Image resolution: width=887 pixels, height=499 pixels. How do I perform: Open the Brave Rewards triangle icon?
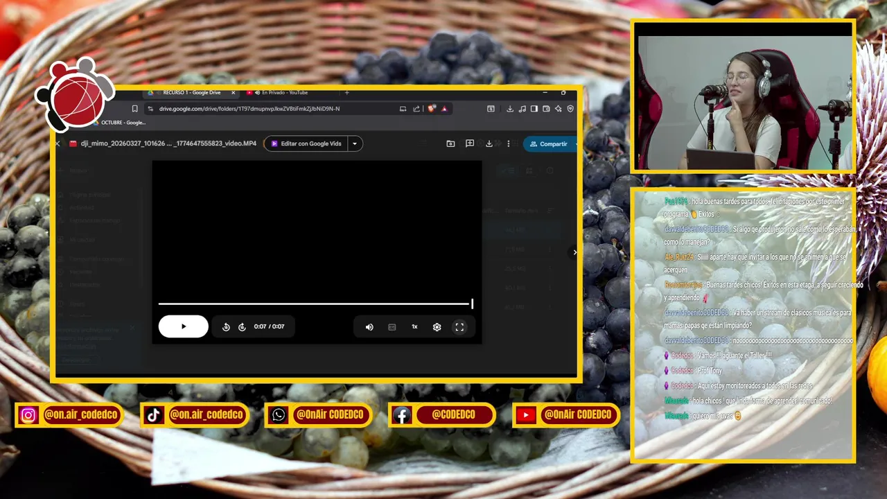click(444, 109)
